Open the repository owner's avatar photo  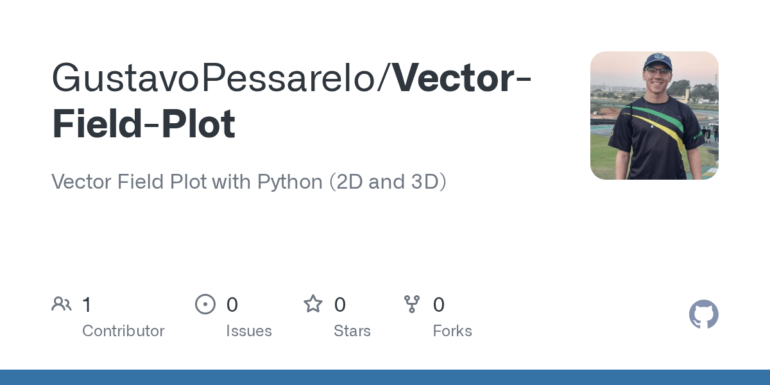pos(654,116)
